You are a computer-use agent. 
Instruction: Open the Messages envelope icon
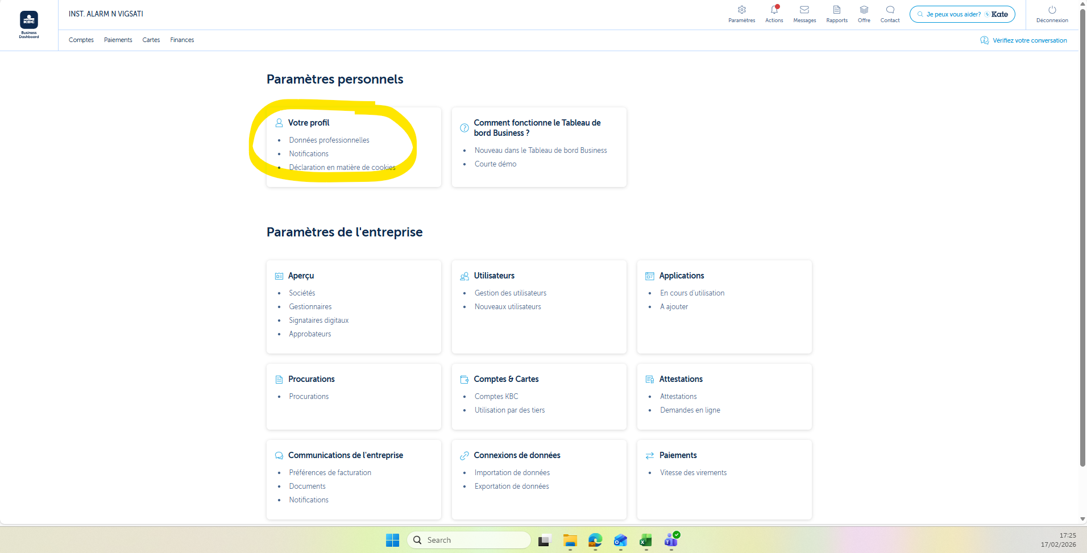tap(804, 10)
